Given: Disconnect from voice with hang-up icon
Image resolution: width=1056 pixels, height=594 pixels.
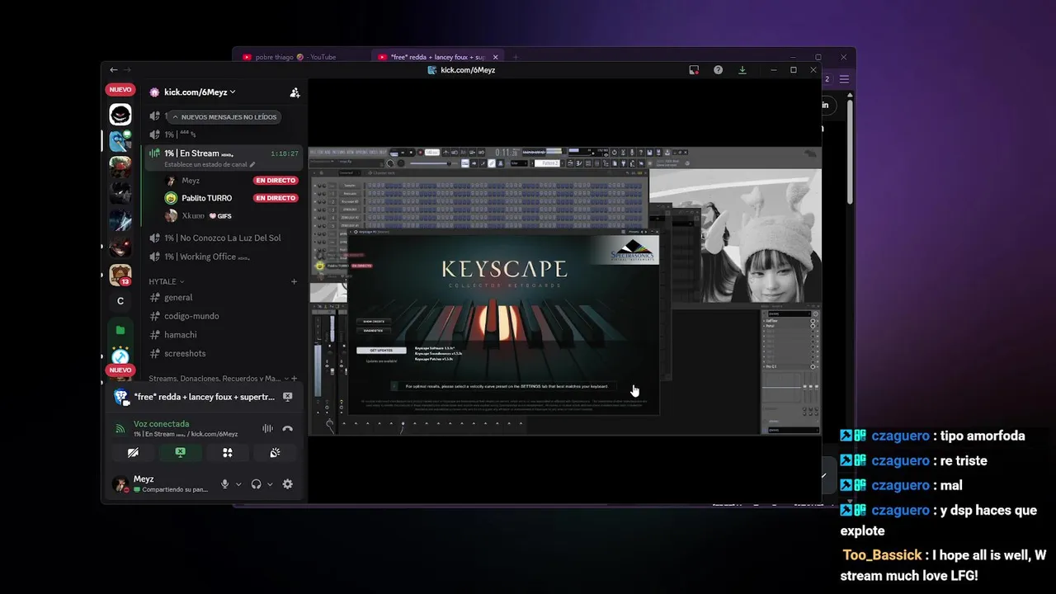Looking at the screenshot, I should [287, 428].
